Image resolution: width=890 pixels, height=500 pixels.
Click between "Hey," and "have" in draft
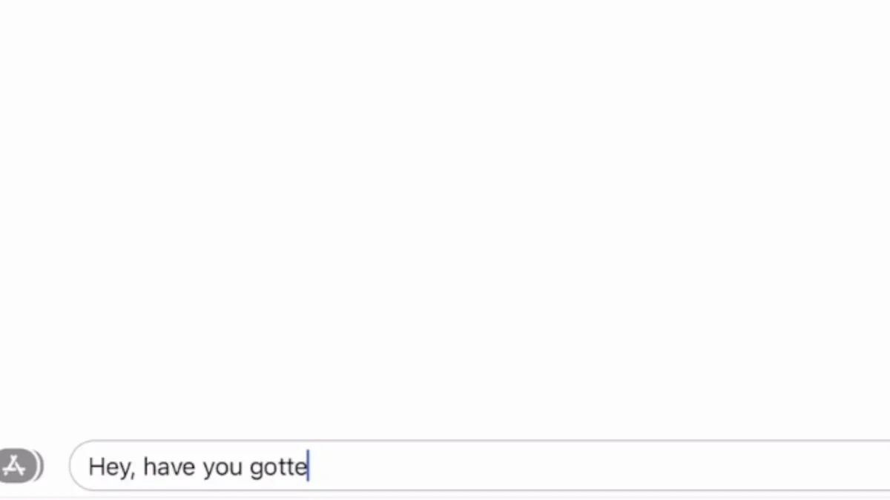pos(139,467)
